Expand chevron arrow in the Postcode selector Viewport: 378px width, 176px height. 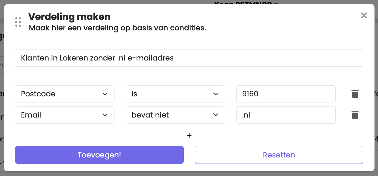point(105,94)
